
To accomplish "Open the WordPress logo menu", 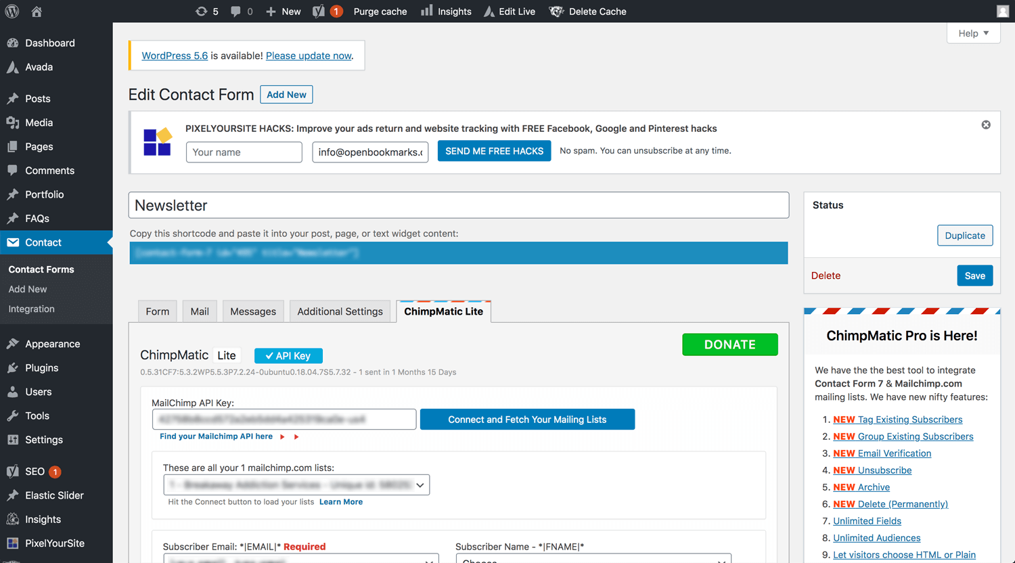I will pyautogui.click(x=12, y=12).
